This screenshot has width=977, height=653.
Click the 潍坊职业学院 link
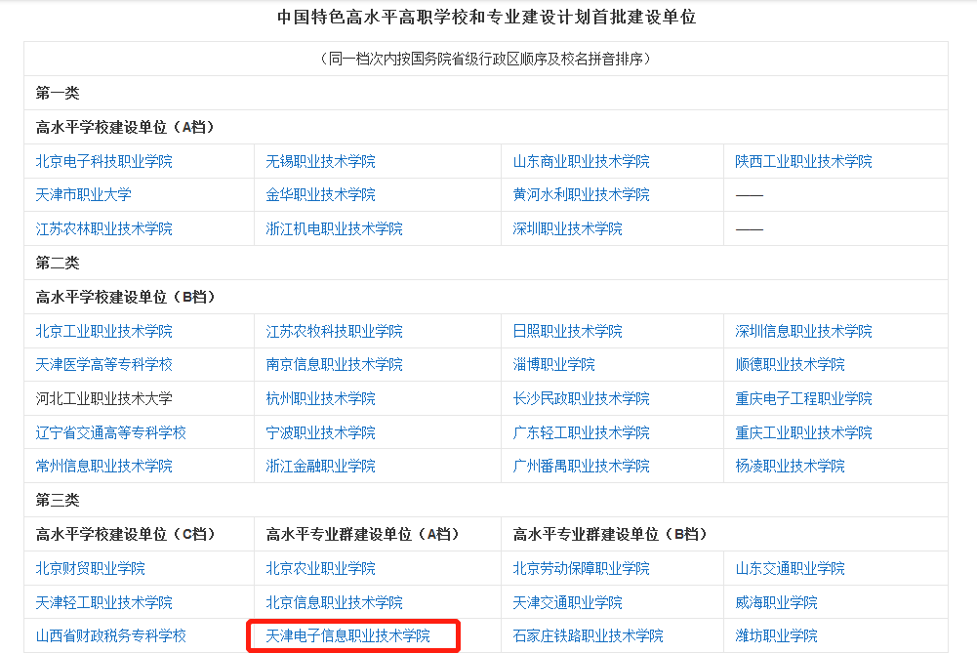click(776, 635)
